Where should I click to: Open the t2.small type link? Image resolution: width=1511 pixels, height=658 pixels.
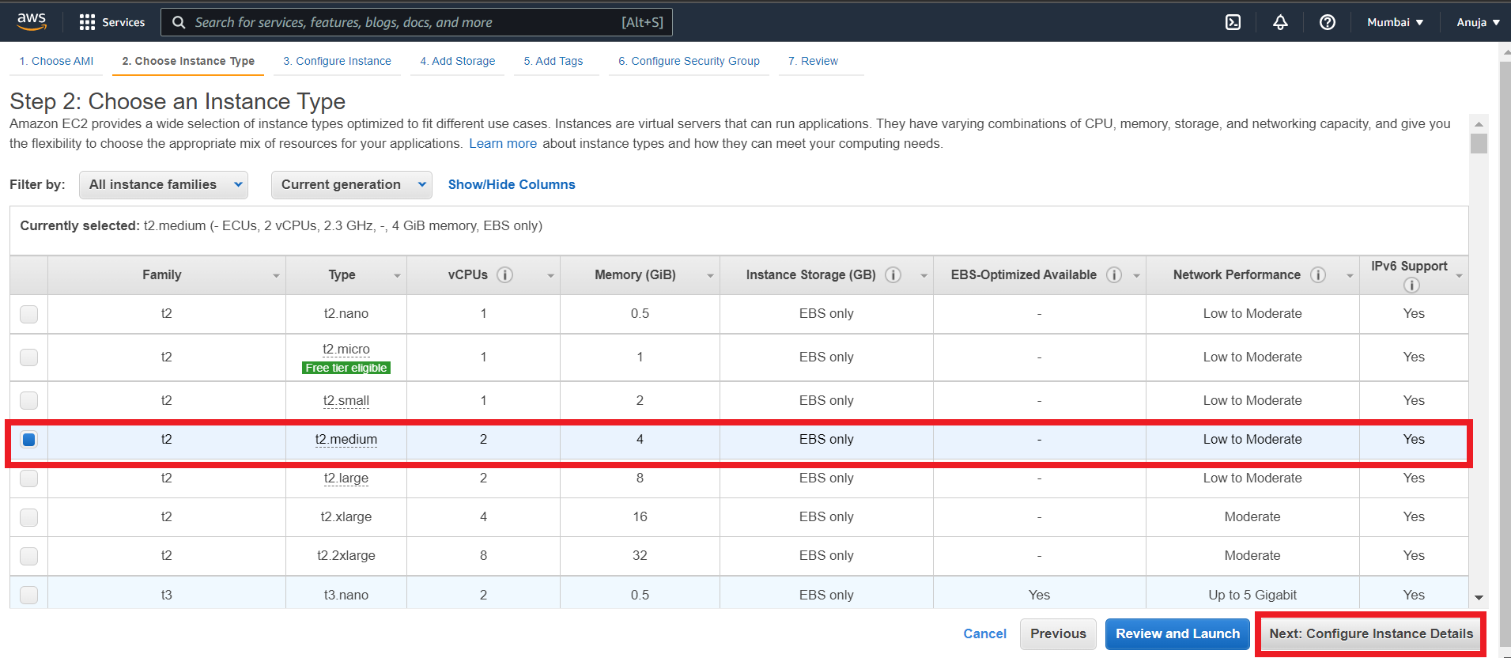(x=346, y=400)
